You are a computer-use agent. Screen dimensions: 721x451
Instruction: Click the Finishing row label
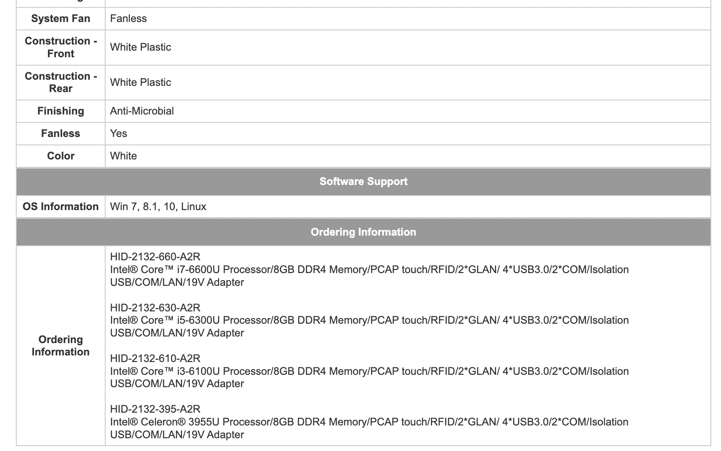tap(61, 111)
